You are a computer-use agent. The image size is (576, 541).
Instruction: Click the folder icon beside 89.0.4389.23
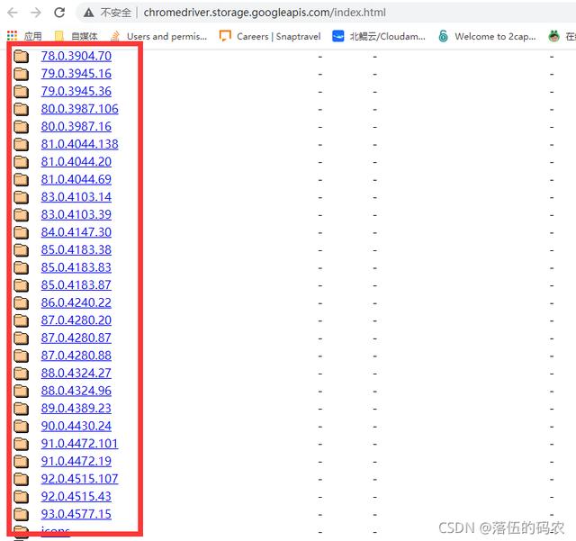click(x=22, y=409)
